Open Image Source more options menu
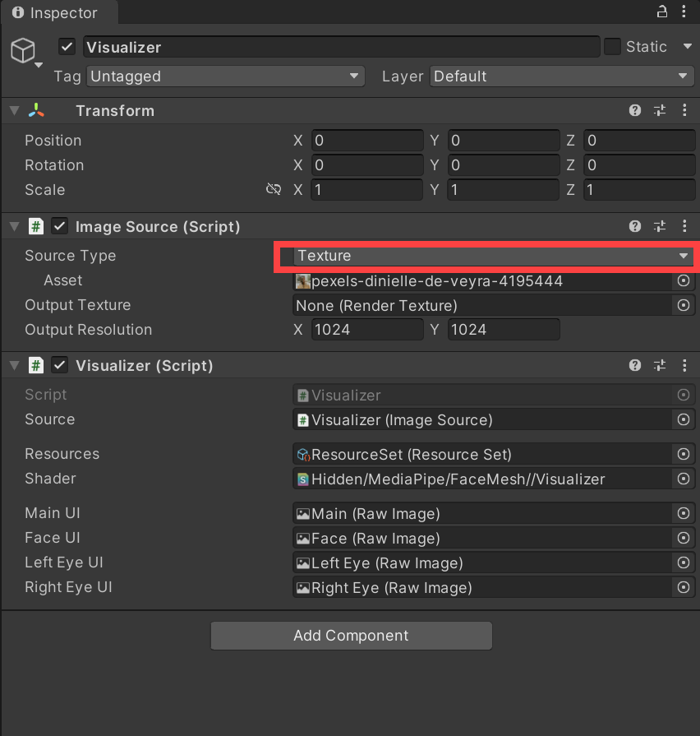 pyautogui.click(x=684, y=226)
